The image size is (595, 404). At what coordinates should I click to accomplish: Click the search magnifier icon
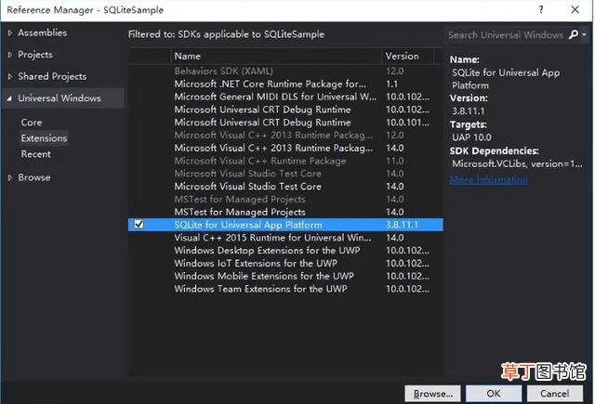(574, 35)
